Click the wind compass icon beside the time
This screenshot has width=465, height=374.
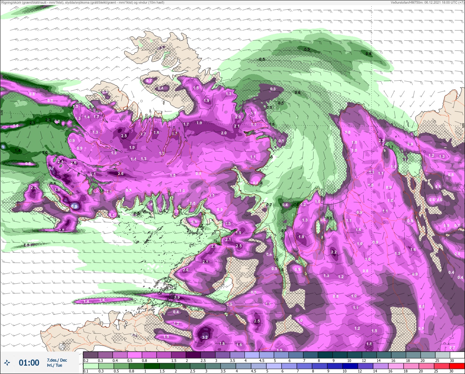(7, 362)
